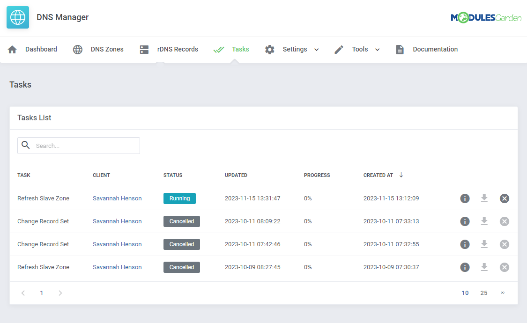Screen dimensions: 527x323
Task: Go to previous page arrow
Action: click(23, 293)
